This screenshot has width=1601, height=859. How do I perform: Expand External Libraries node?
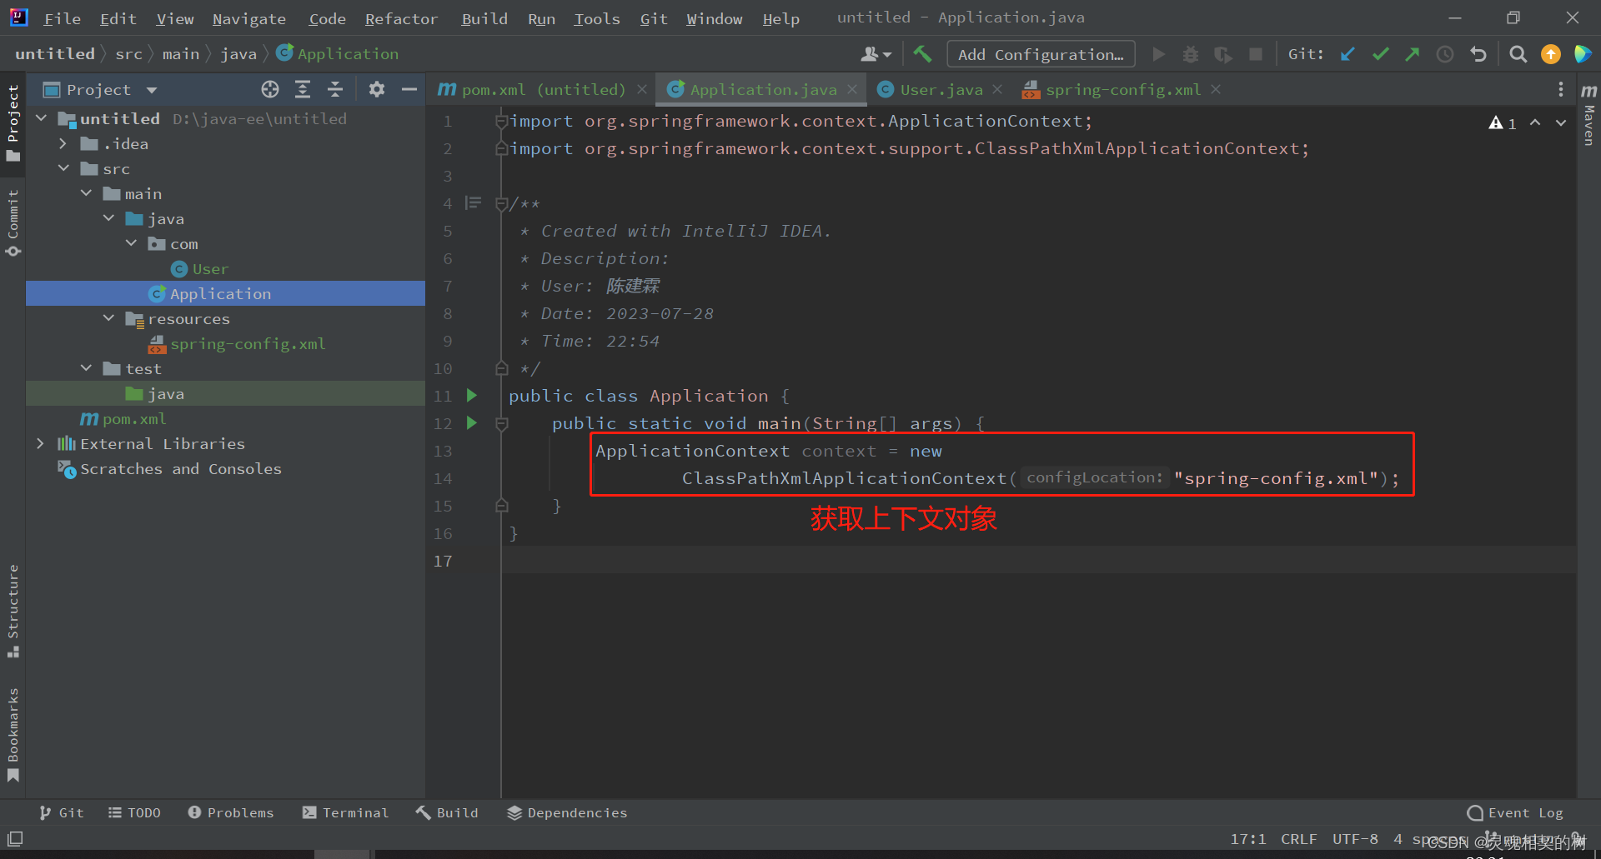click(x=40, y=443)
